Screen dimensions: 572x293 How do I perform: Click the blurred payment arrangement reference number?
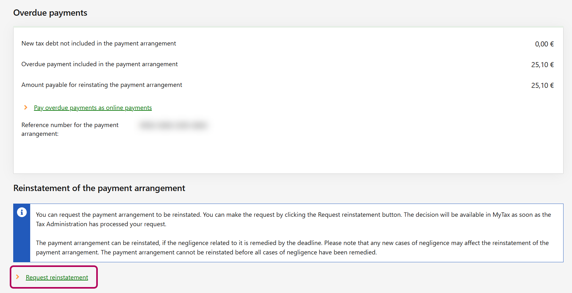[173, 125]
